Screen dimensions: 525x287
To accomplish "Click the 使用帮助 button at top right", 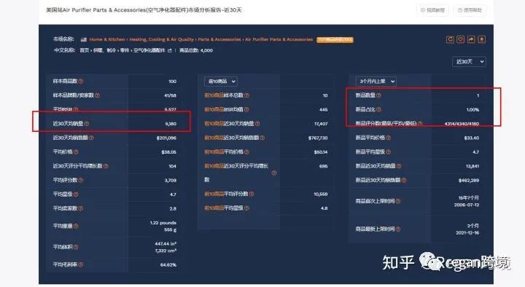I will (470, 10).
